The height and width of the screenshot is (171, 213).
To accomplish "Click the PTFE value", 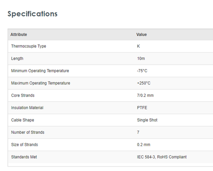I will tap(142, 108).
